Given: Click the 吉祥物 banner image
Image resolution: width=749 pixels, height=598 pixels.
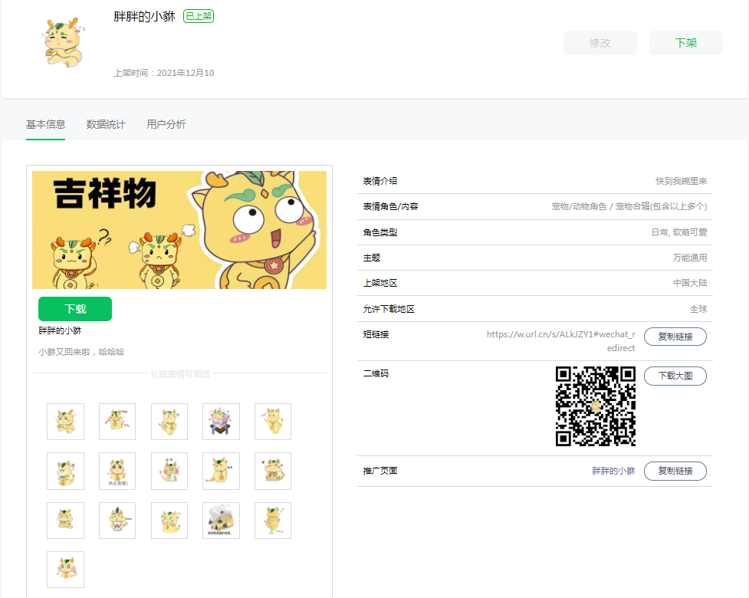Looking at the screenshot, I should click(x=179, y=230).
